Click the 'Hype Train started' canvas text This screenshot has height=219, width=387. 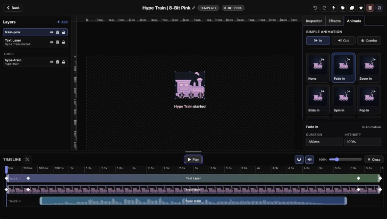pyautogui.click(x=190, y=107)
